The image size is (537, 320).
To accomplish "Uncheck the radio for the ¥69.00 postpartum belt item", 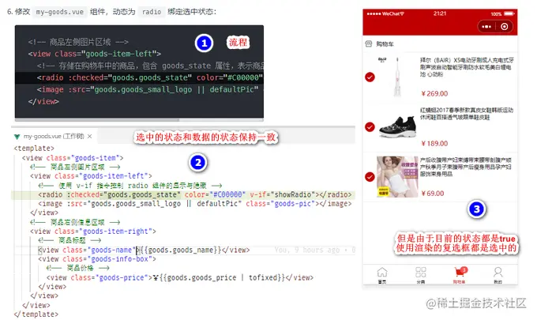I will click(370, 177).
